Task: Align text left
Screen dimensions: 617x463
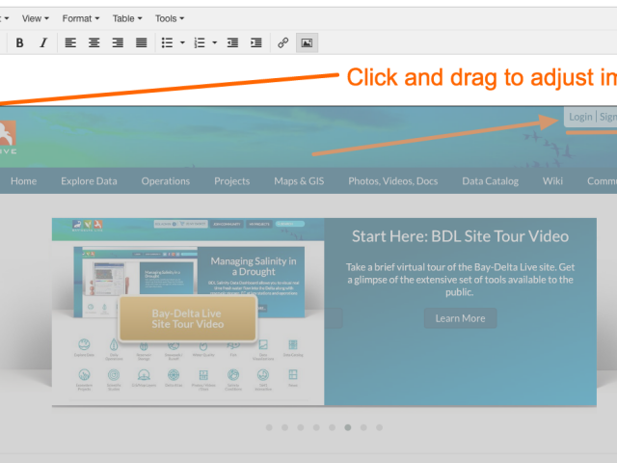Action: click(x=70, y=42)
